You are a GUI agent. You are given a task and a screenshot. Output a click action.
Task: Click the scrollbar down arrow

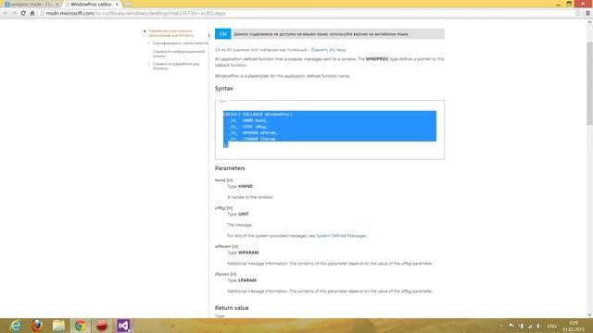coord(589,314)
